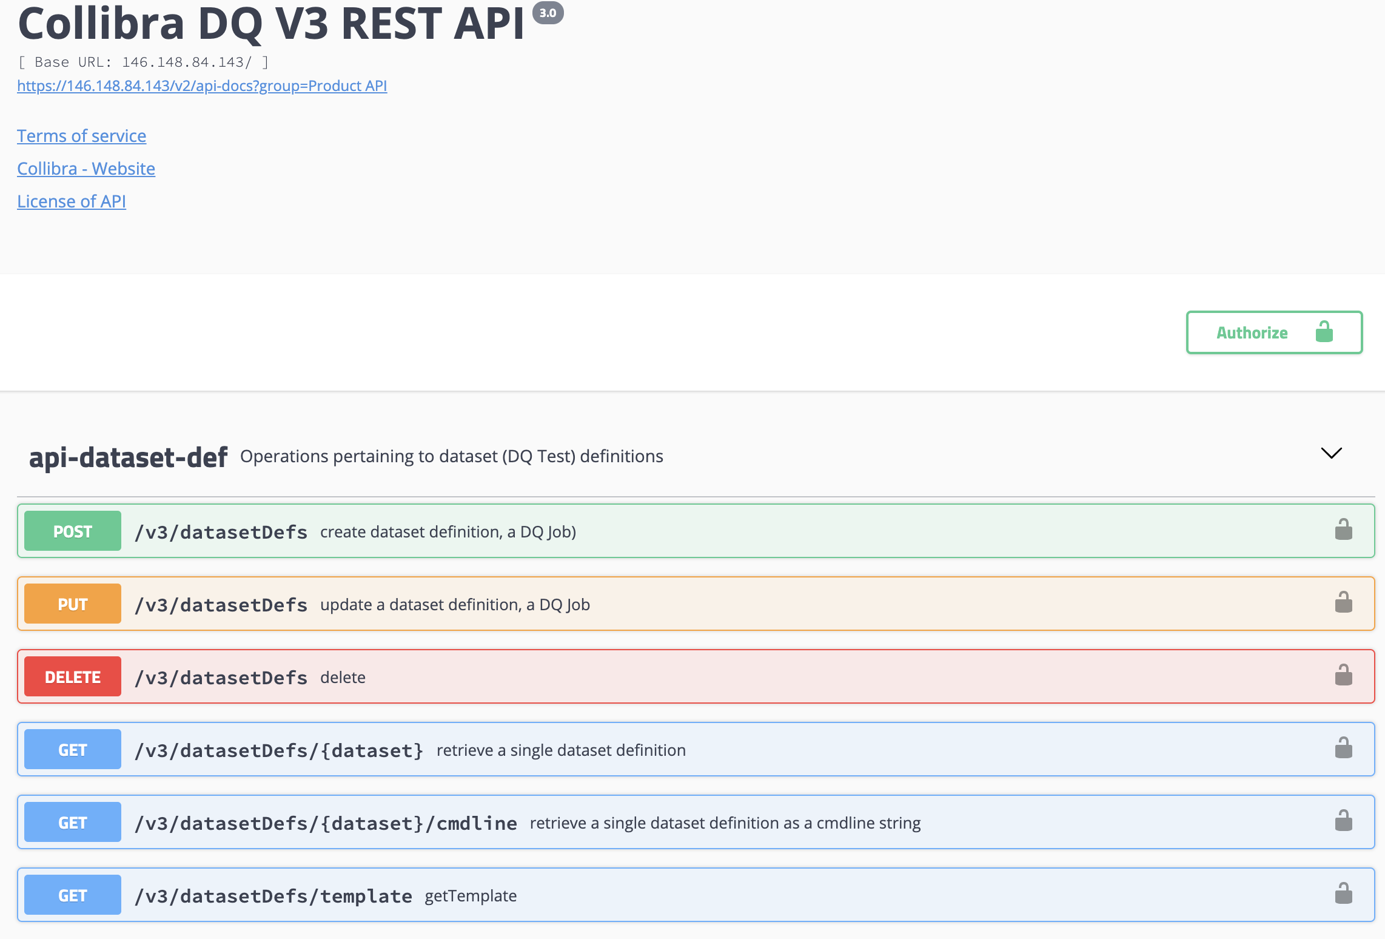Click the lock on the cmdline GET endpoint
The image size is (1385, 939).
1344,821
